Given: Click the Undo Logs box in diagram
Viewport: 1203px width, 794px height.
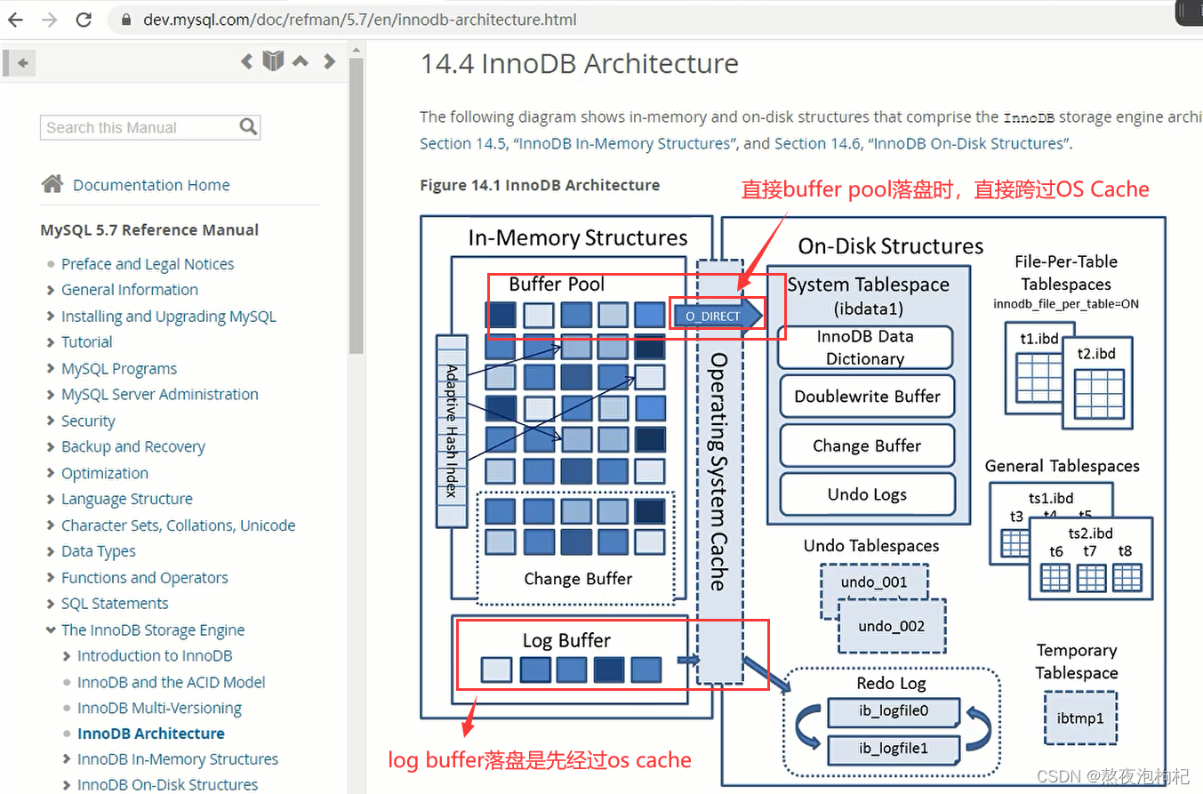Looking at the screenshot, I should pos(867,494).
